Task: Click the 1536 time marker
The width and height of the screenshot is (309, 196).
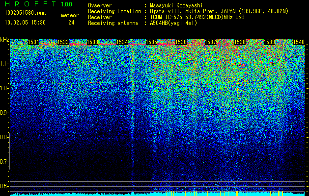Action: [181, 42]
